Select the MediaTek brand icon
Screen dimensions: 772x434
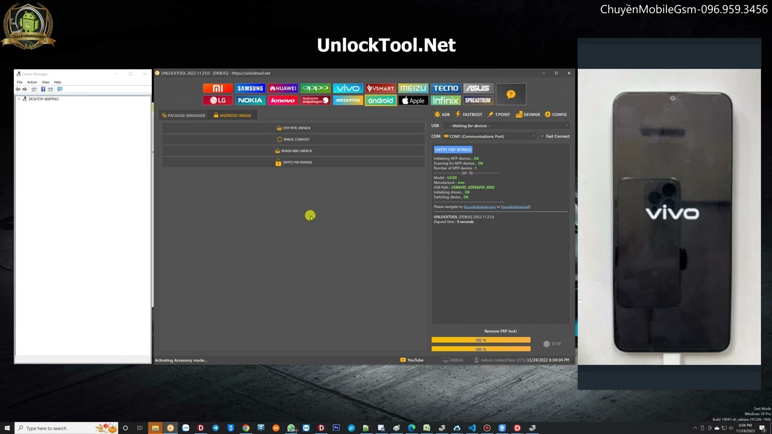(x=348, y=100)
